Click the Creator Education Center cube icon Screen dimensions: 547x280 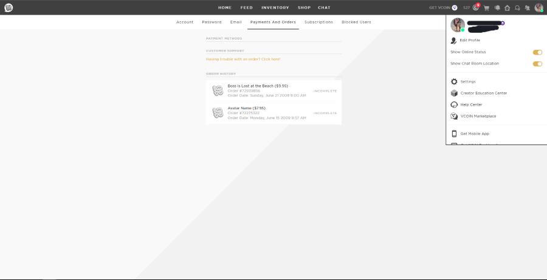454,93
